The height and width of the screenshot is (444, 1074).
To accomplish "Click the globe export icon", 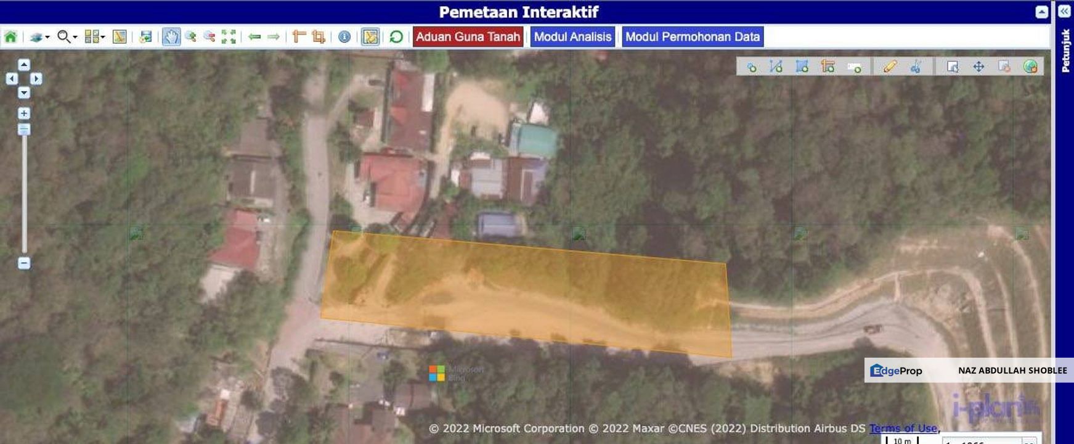I will point(1030,67).
